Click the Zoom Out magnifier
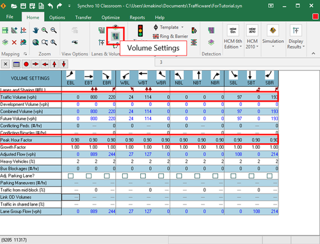 pos(54,31)
